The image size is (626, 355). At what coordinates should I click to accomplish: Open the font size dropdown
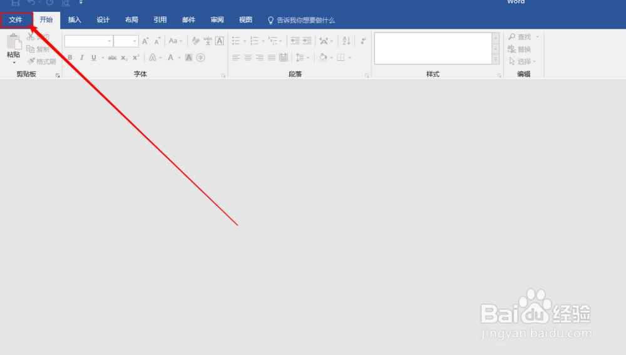pos(135,41)
